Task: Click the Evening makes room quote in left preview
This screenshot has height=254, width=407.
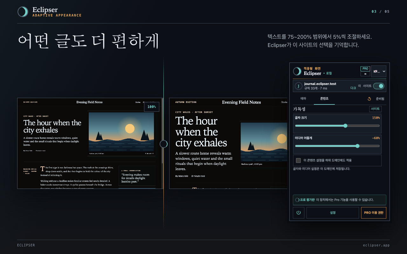Action: pos(135,178)
